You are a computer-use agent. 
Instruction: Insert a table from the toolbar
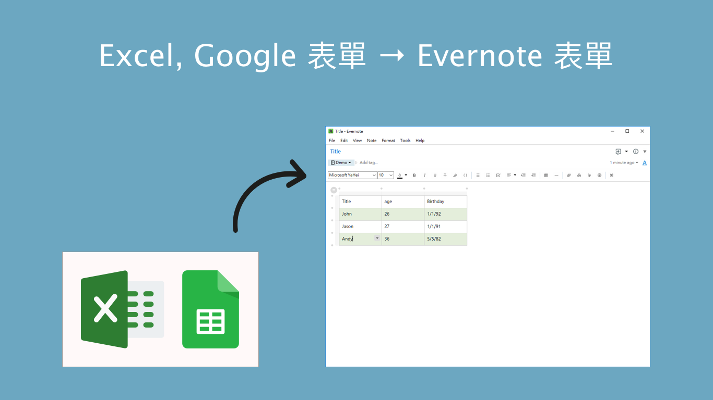pos(546,176)
